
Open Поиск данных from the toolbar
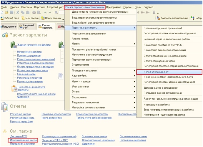(51, 18)
